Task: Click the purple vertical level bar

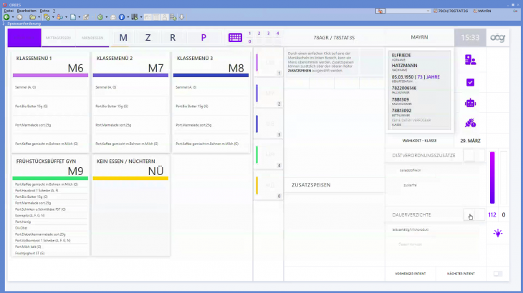Action: point(492,178)
